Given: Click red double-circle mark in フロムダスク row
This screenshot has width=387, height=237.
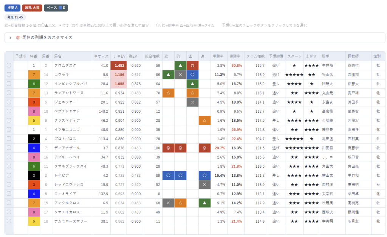Looking at the screenshot, I should [192, 66].
